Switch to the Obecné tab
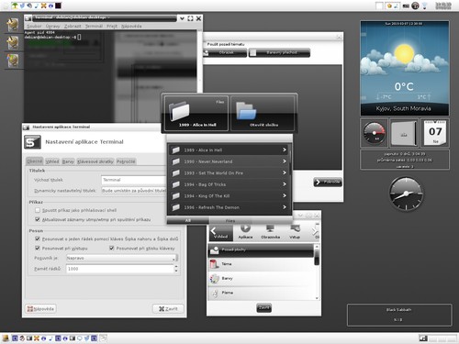The width and height of the screenshot is (459, 344). point(35,161)
